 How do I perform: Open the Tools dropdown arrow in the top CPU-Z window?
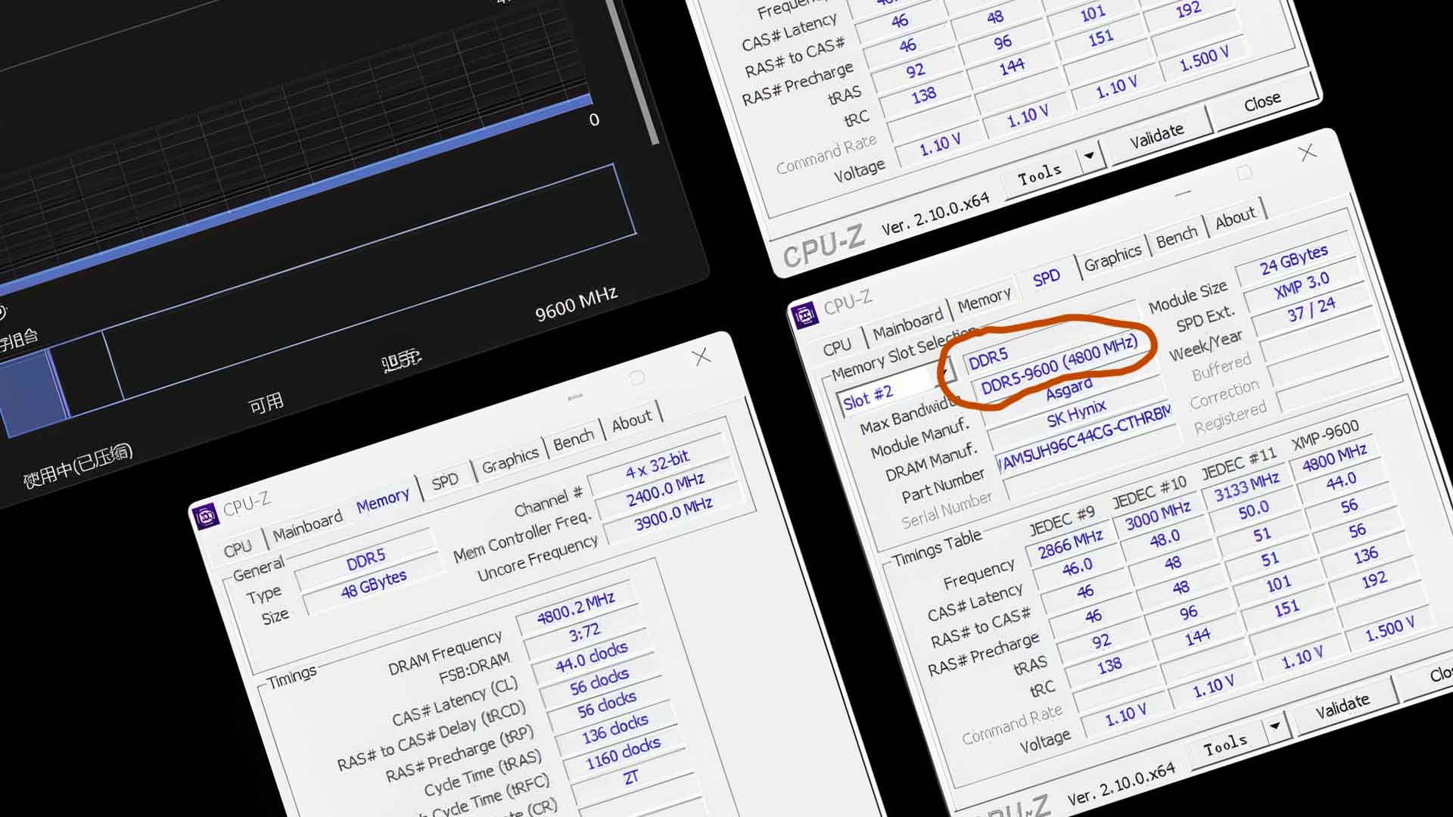click(1089, 156)
